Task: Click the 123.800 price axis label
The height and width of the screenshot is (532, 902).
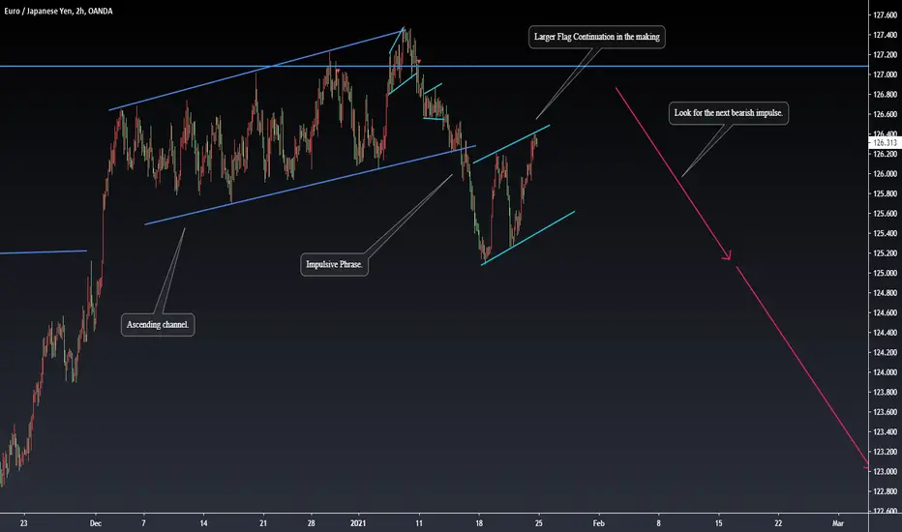Action: (885, 393)
